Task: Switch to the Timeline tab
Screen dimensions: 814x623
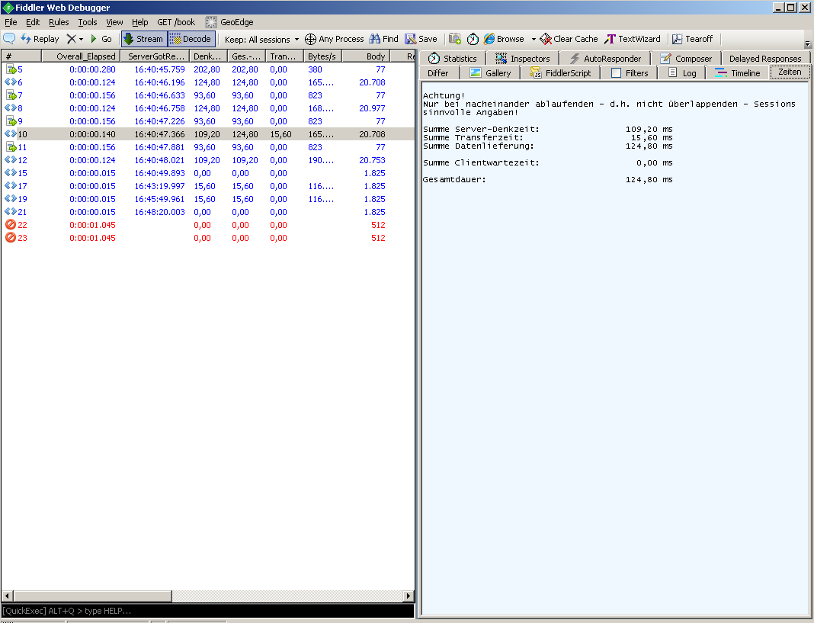Action: [x=737, y=72]
